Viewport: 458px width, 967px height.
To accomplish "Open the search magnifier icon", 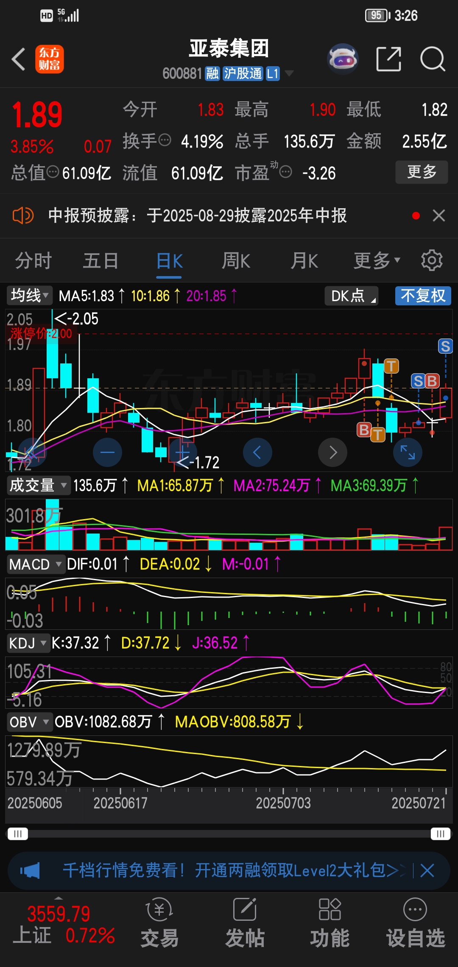I will 433,59.
